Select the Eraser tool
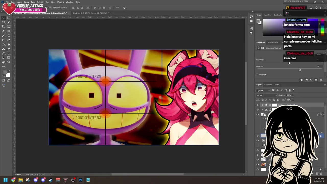This screenshot has height=184, width=327. pyautogui.click(x=9, y=40)
